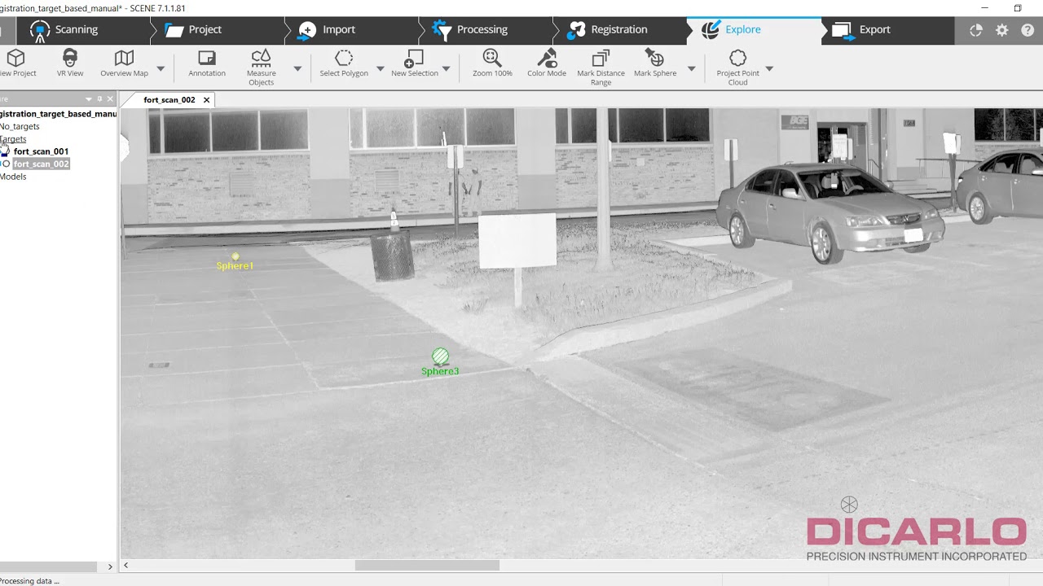This screenshot has height=586, width=1043.
Task: Click the Sphere1 marker in the scan
Action: click(235, 257)
